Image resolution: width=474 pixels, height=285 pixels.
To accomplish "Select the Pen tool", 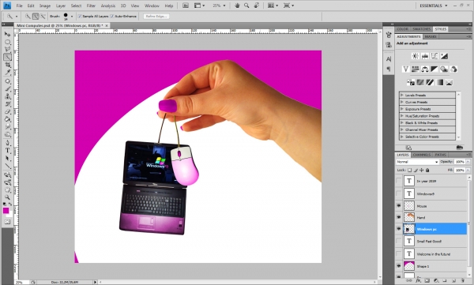I will [x=7, y=143].
